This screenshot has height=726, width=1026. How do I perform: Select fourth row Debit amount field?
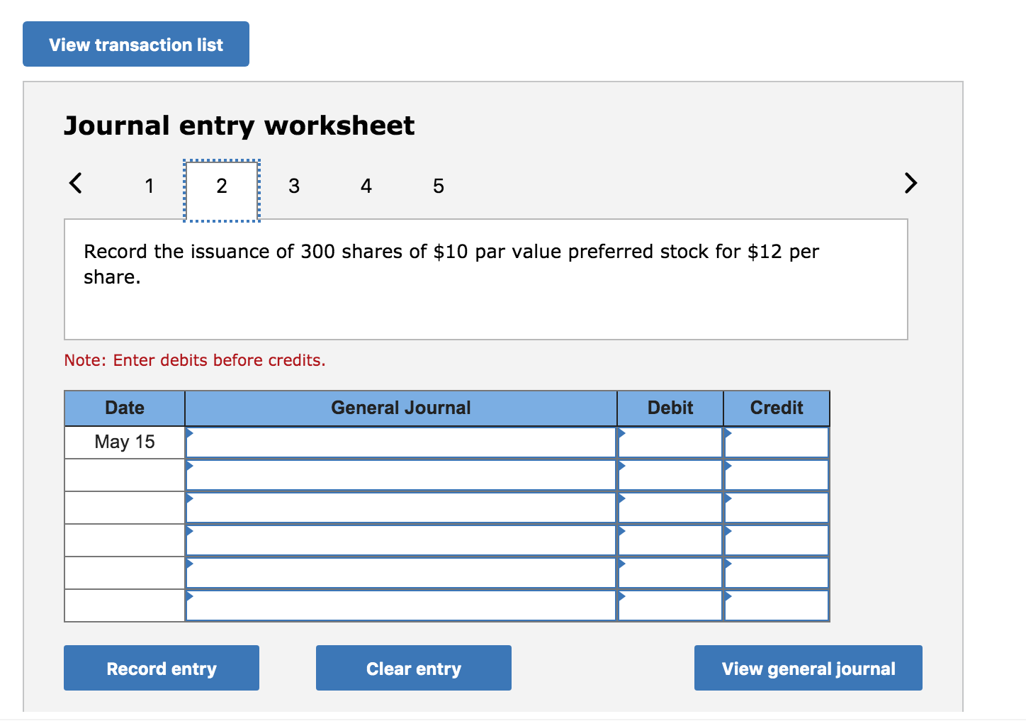[x=670, y=540]
